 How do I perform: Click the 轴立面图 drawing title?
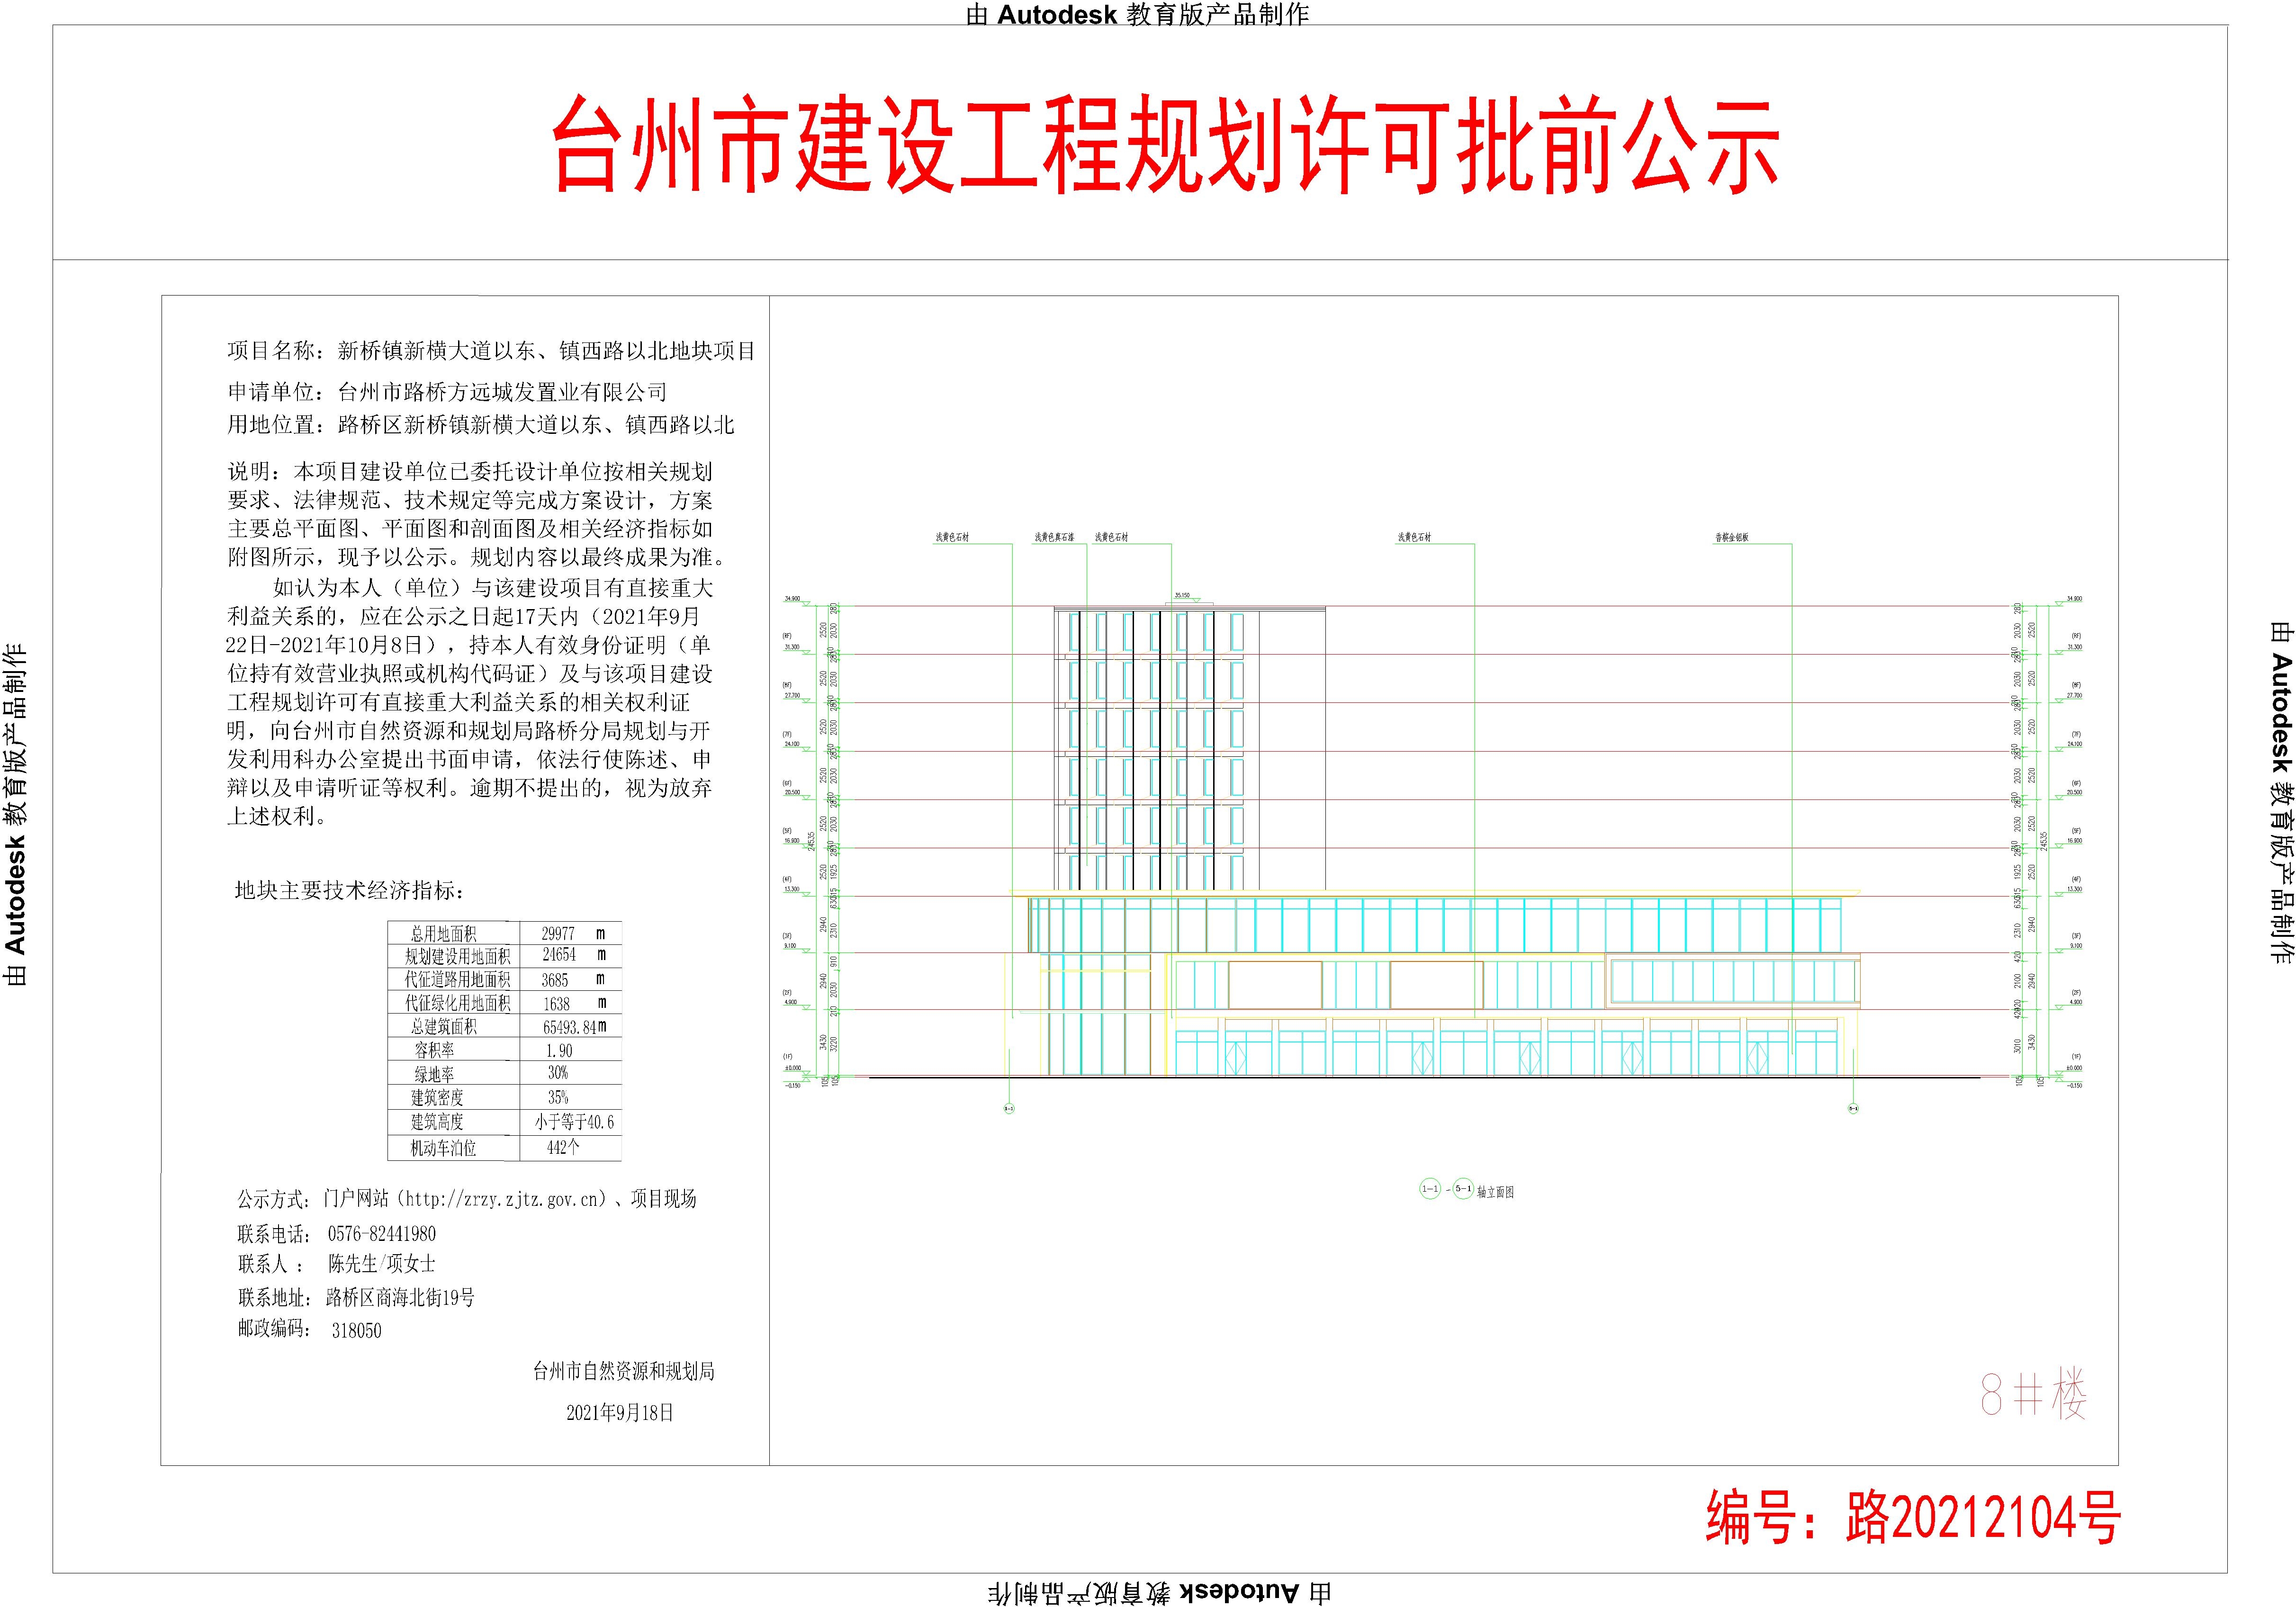(1495, 1192)
